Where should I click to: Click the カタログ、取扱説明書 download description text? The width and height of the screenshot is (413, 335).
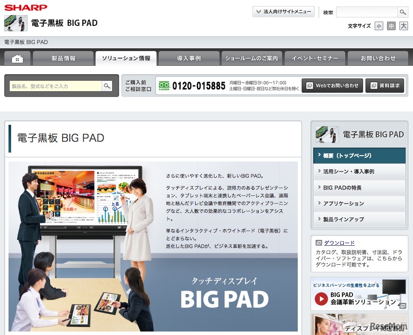[x=359, y=258]
